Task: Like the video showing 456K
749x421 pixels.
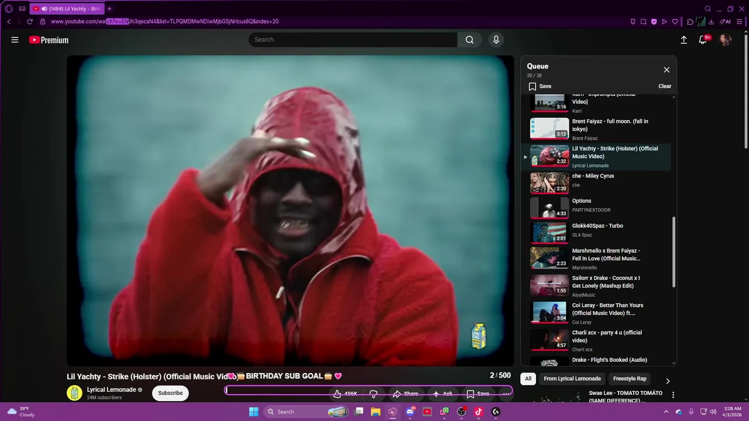Action: pos(345,394)
